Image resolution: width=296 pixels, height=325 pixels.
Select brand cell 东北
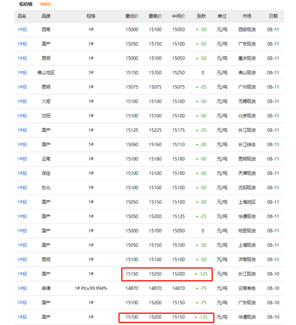(46, 187)
